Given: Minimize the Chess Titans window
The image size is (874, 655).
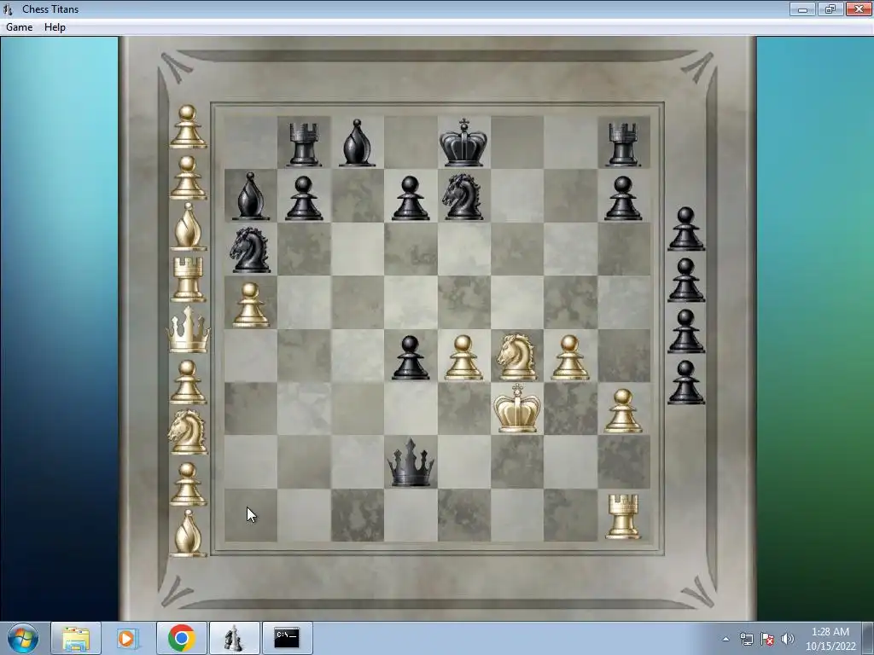Looking at the screenshot, I should point(802,9).
